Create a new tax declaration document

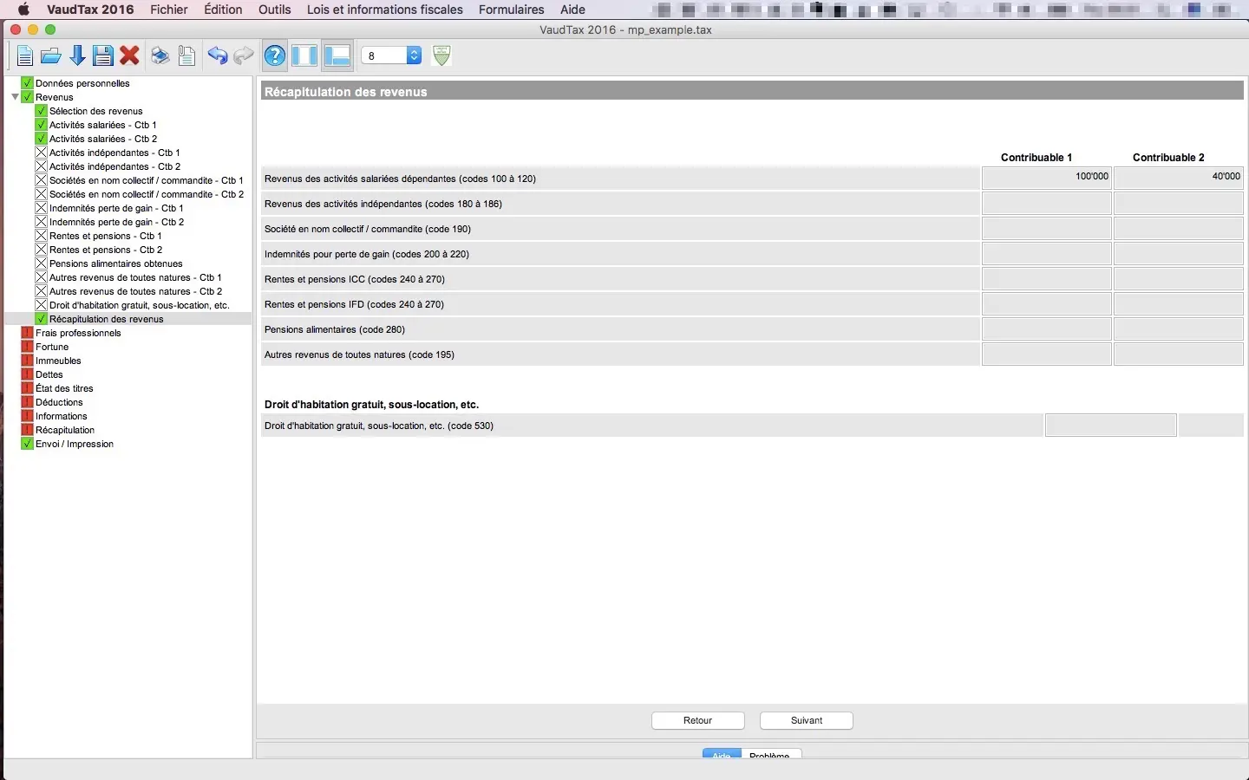[25, 56]
